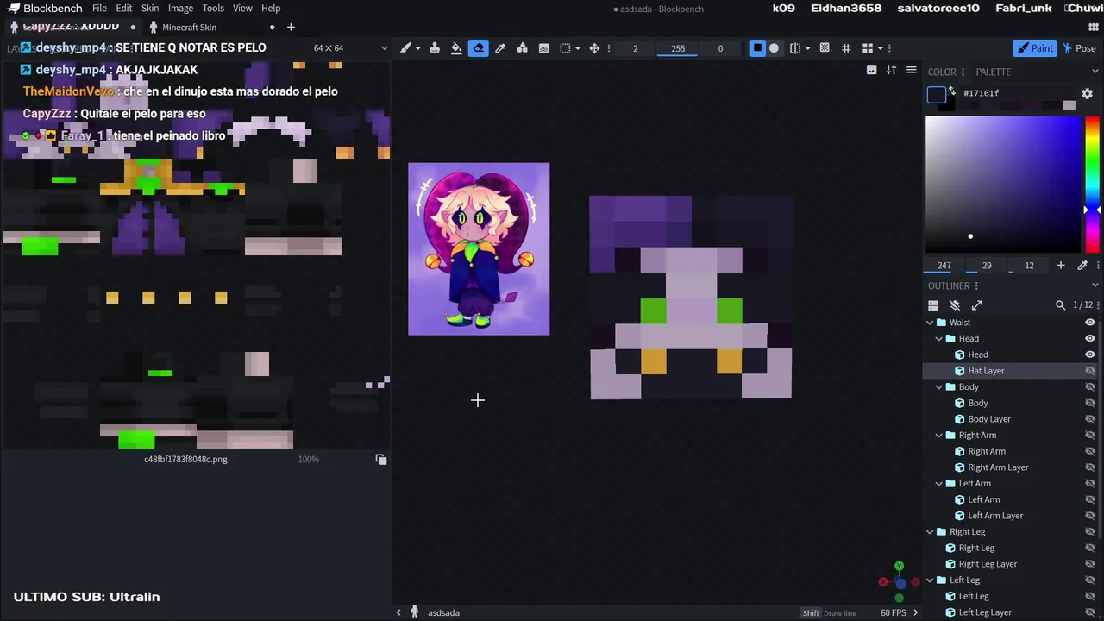Pick screen color with eyedropper in color panel
The width and height of the screenshot is (1104, 621).
click(x=1082, y=266)
